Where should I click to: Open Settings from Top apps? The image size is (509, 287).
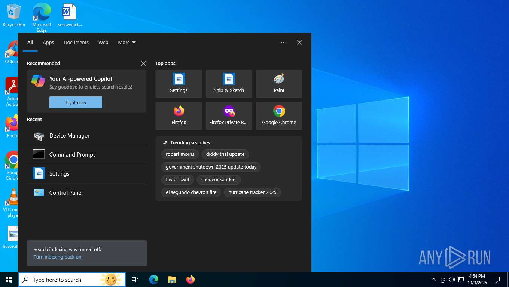(179, 84)
